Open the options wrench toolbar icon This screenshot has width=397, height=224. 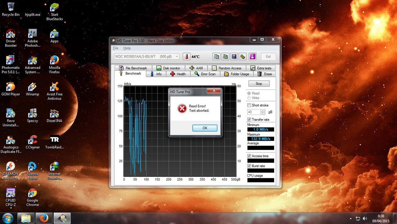[x=243, y=56]
